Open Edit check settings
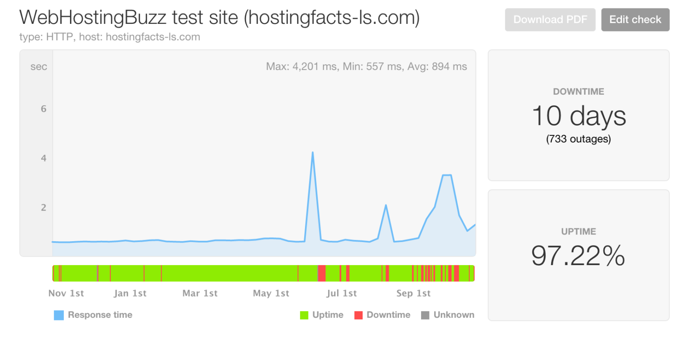This screenshot has height=354, width=680. [x=635, y=19]
